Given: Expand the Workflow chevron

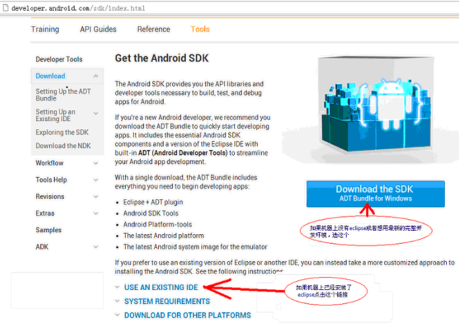Looking at the screenshot, I should (x=96, y=163).
